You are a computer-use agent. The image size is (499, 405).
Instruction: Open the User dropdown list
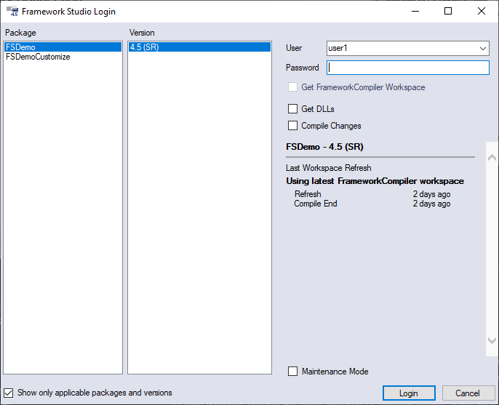click(x=482, y=49)
